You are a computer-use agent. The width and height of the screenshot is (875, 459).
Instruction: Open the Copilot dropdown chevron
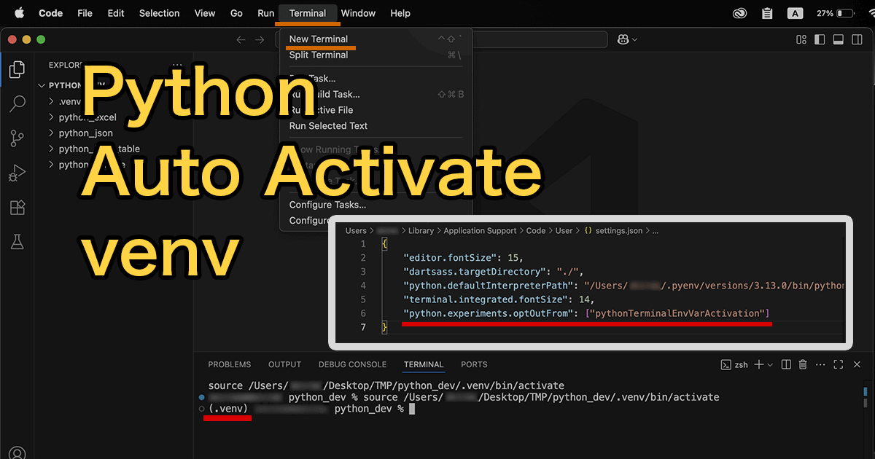(x=634, y=39)
